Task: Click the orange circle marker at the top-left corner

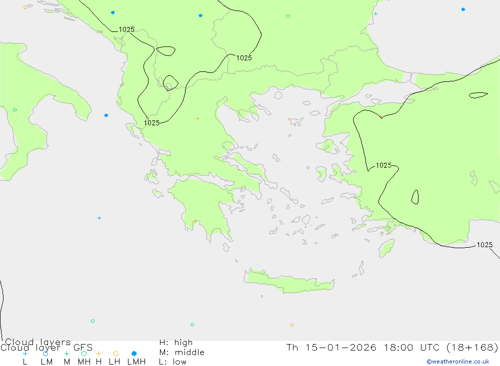Action: (x=25, y=7)
